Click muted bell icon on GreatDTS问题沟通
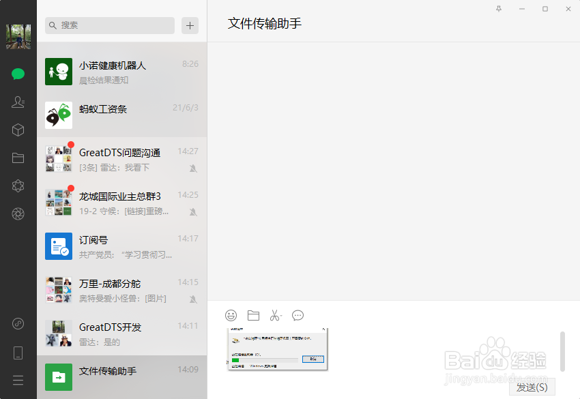 click(193, 168)
